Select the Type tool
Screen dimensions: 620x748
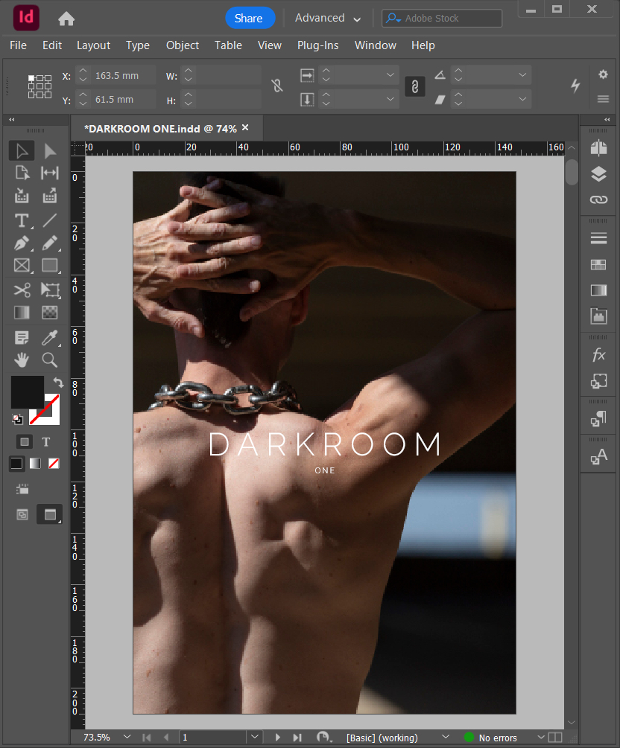coord(22,220)
